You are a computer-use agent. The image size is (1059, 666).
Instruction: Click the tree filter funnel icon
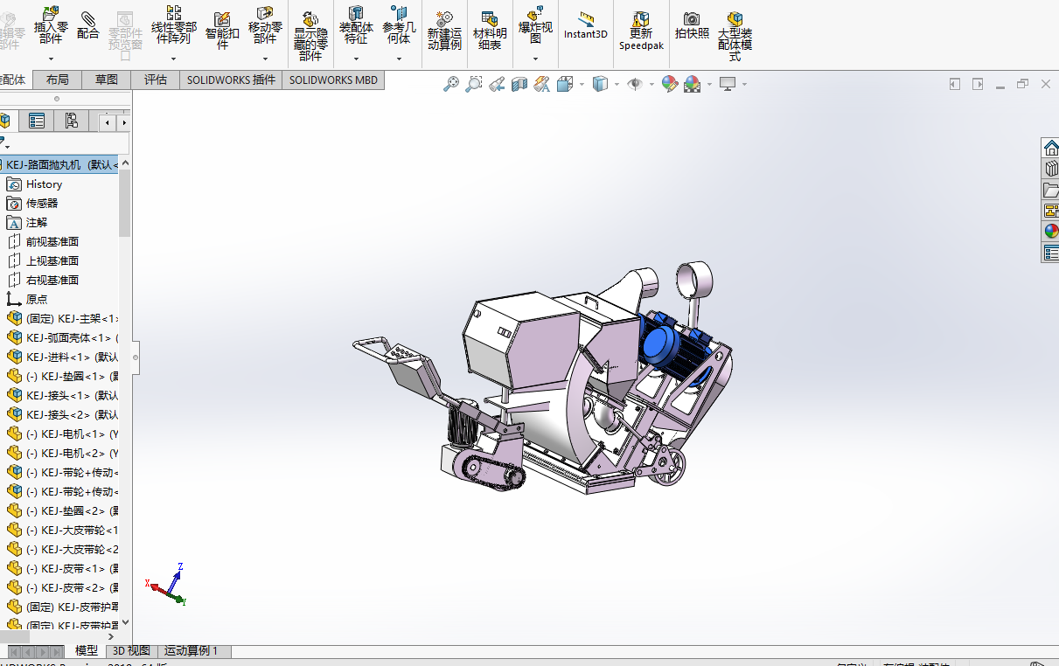coord(3,143)
